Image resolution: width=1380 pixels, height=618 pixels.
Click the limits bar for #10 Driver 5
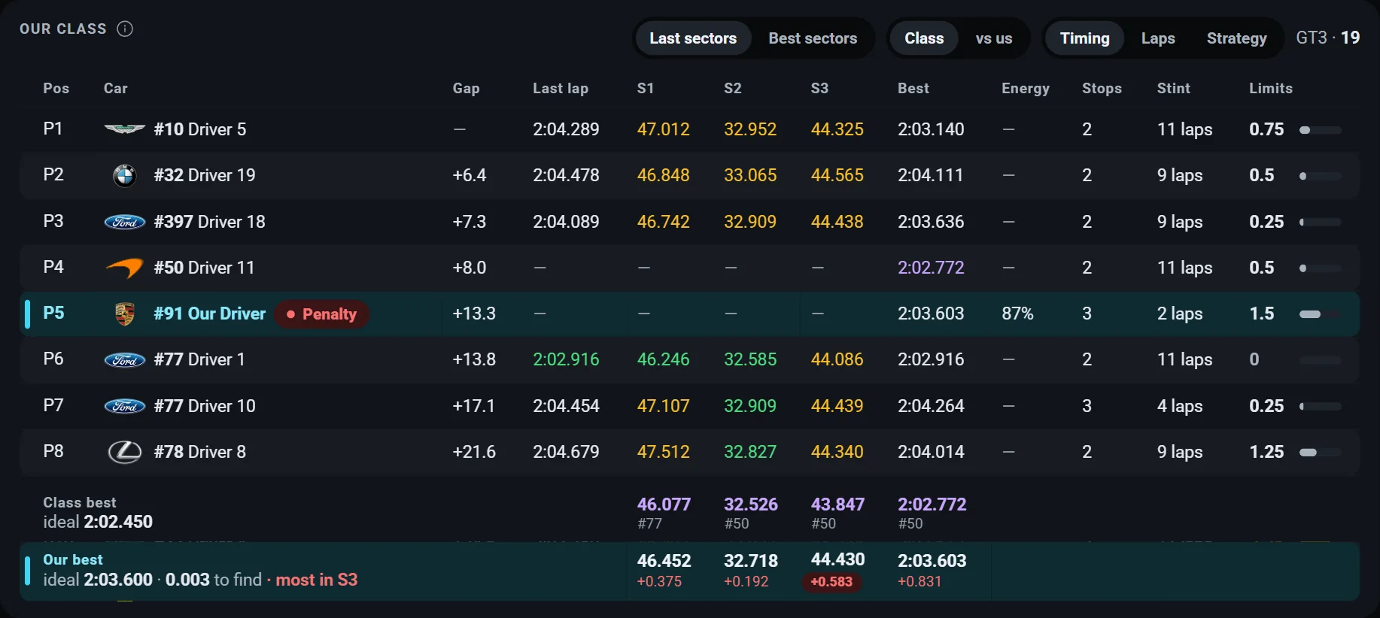[x=1320, y=130]
